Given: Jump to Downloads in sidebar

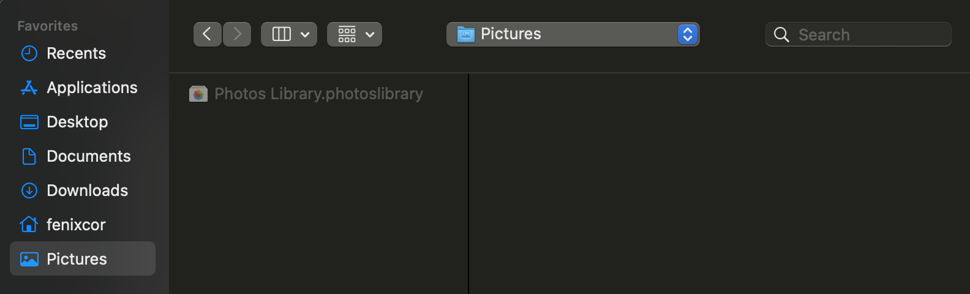Looking at the screenshot, I should click(x=87, y=190).
